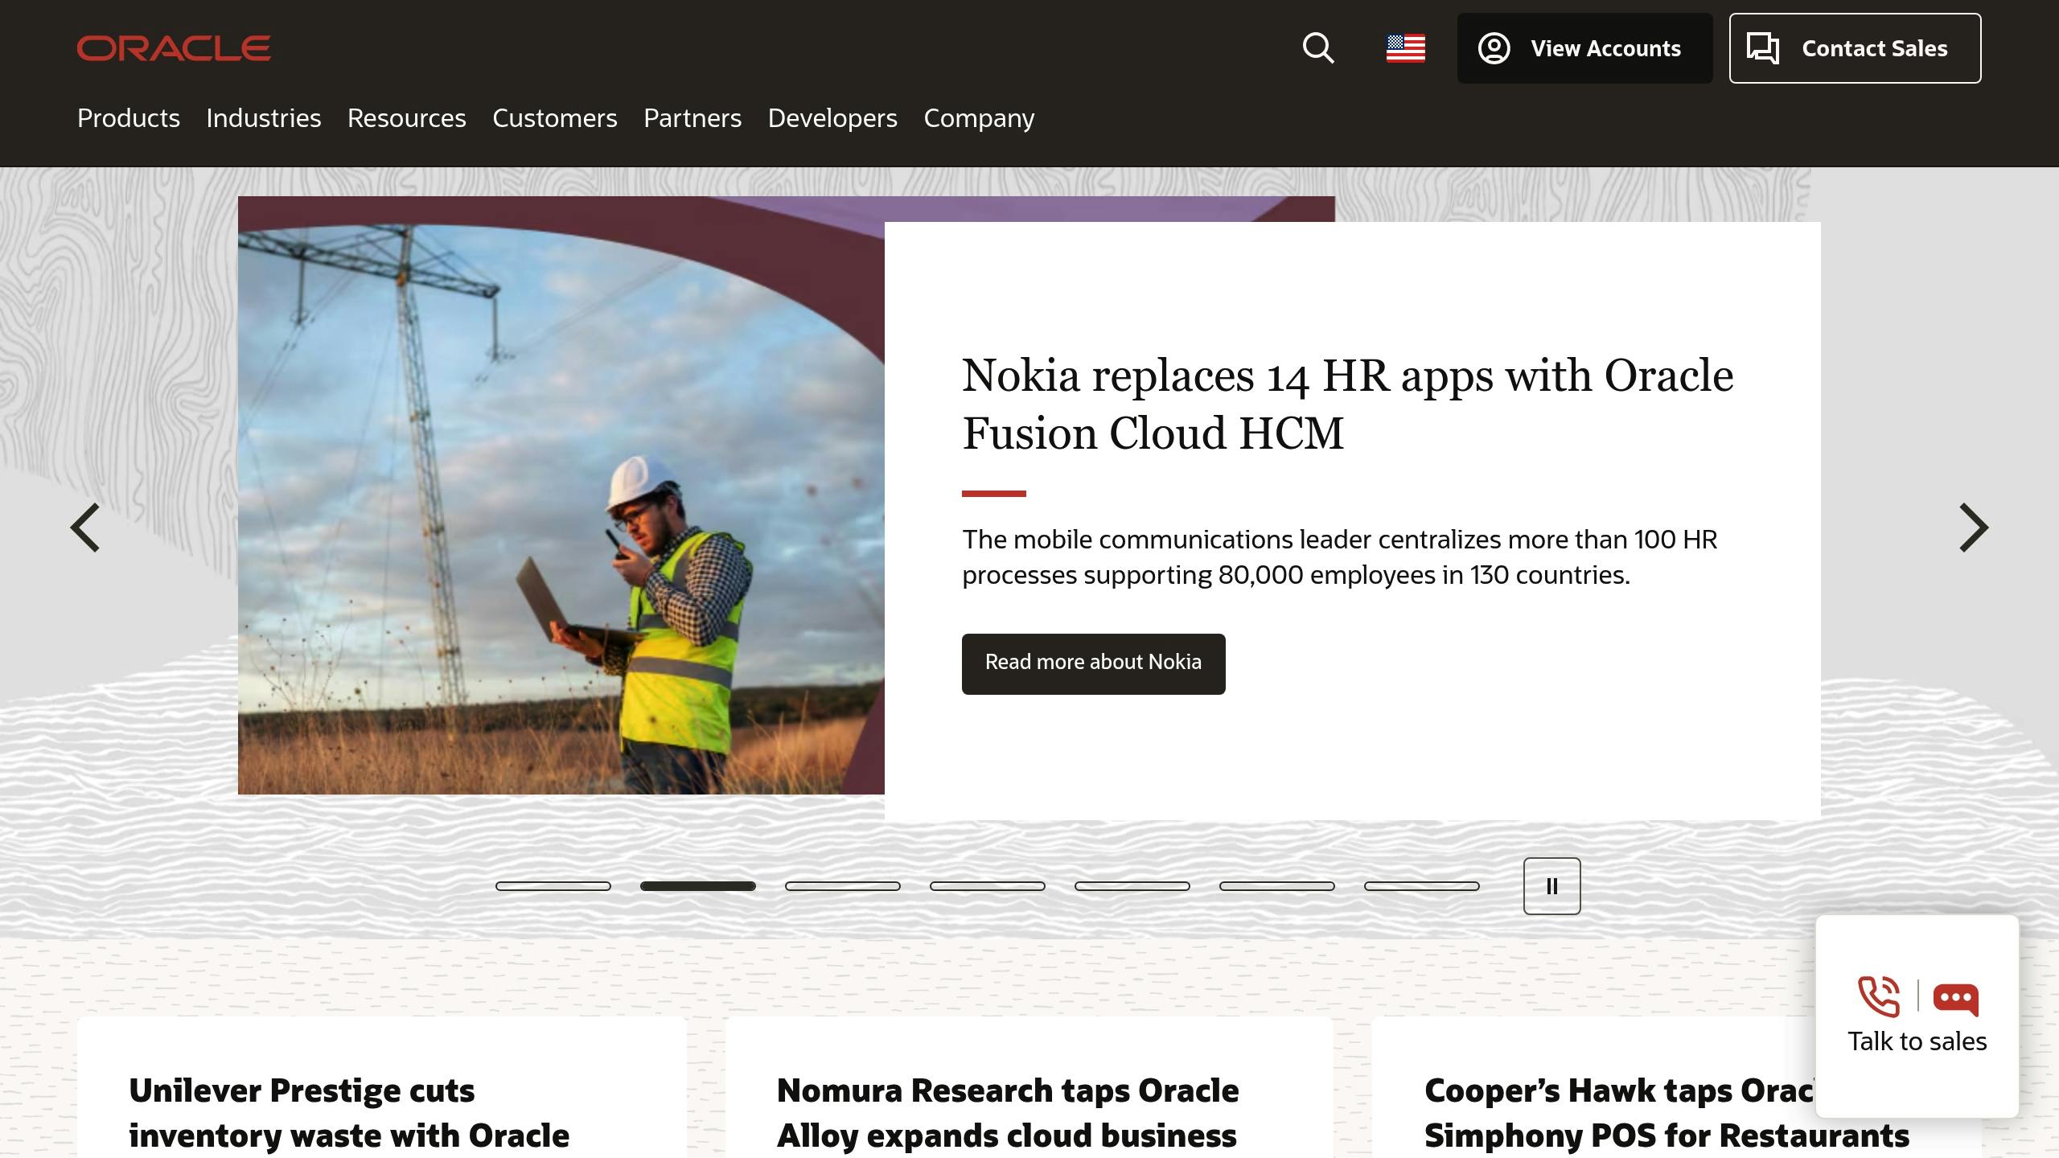
Task: Advance to next carousel slide arrow
Action: pos(1973,528)
